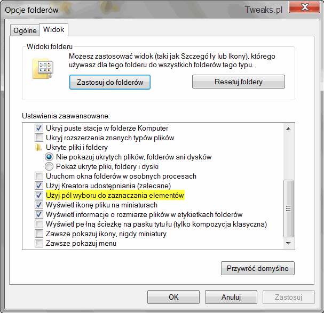This screenshot has height=313, width=324.
Task: Confirm with the OK button
Action: pos(173,297)
